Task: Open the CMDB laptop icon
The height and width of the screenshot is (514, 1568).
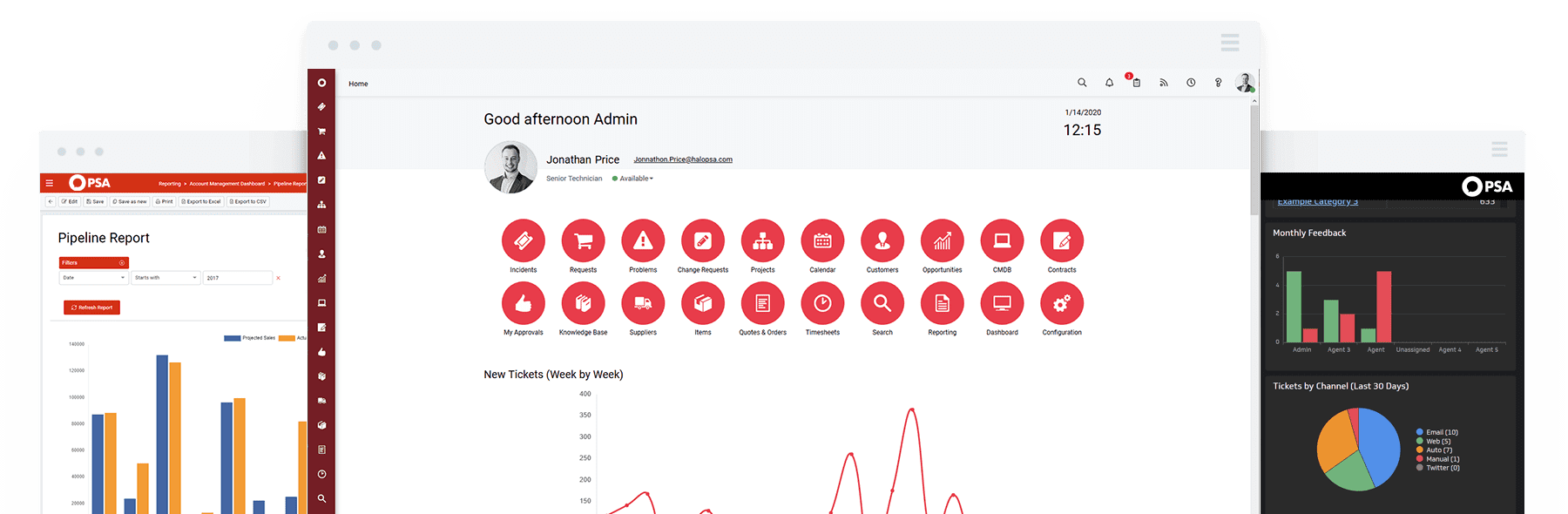Action: click(1002, 240)
